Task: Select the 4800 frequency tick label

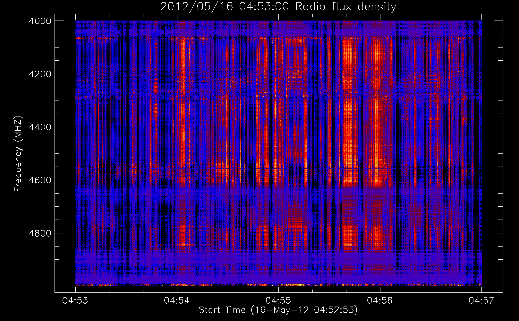Action: pyautogui.click(x=40, y=233)
